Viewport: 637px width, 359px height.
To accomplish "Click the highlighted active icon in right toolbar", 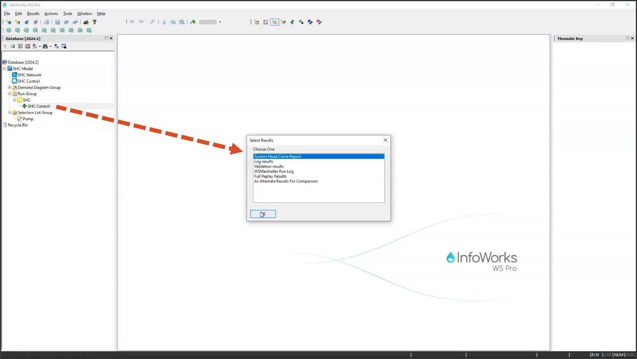I will pos(275,22).
